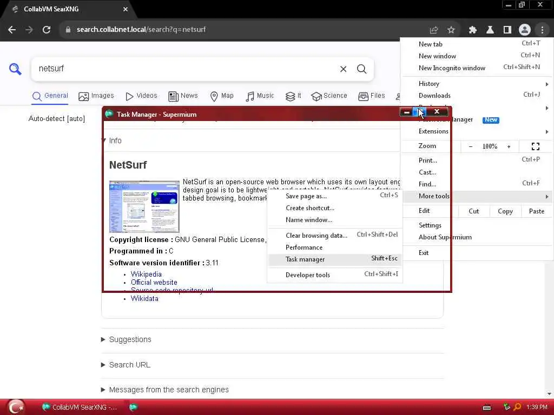Screen dimensions: 554x415
Task: Clear the search query with the X icon
Action: click(343, 69)
